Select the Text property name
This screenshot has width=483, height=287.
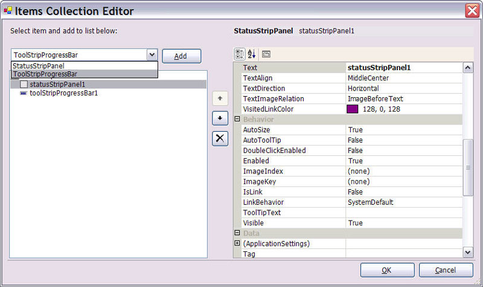click(250, 68)
